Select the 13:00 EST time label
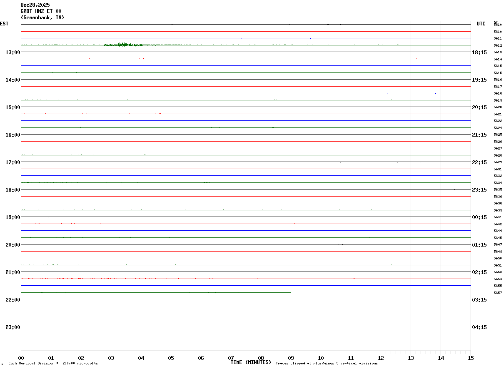The image size is (504, 369). pyautogui.click(x=13, y=52)
